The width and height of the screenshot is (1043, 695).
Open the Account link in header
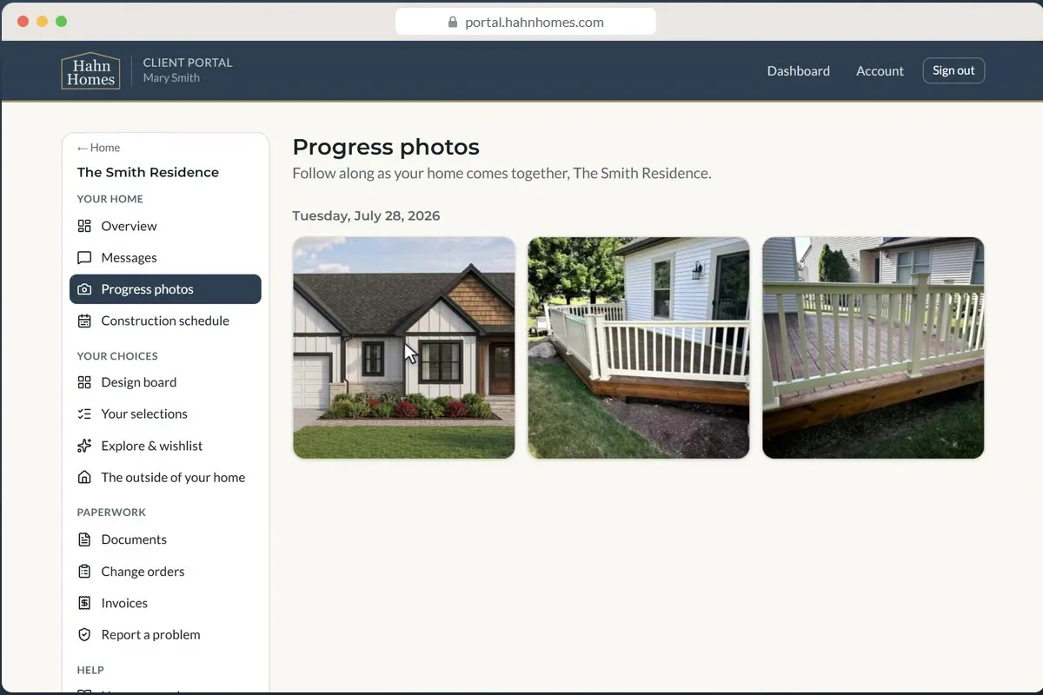[880, 71]
